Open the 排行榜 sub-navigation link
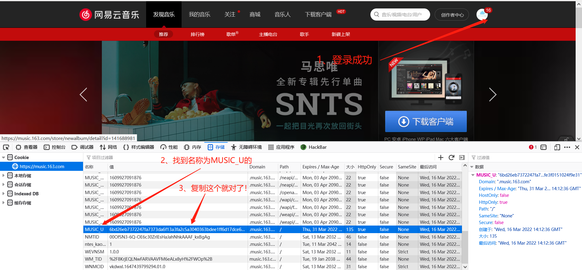The height and width of the screenshot is (270, 582). click(x=198, y=34)
